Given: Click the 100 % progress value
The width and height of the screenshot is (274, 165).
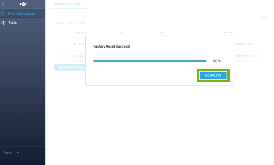Looking at the screenshot, I should point(216,61).
